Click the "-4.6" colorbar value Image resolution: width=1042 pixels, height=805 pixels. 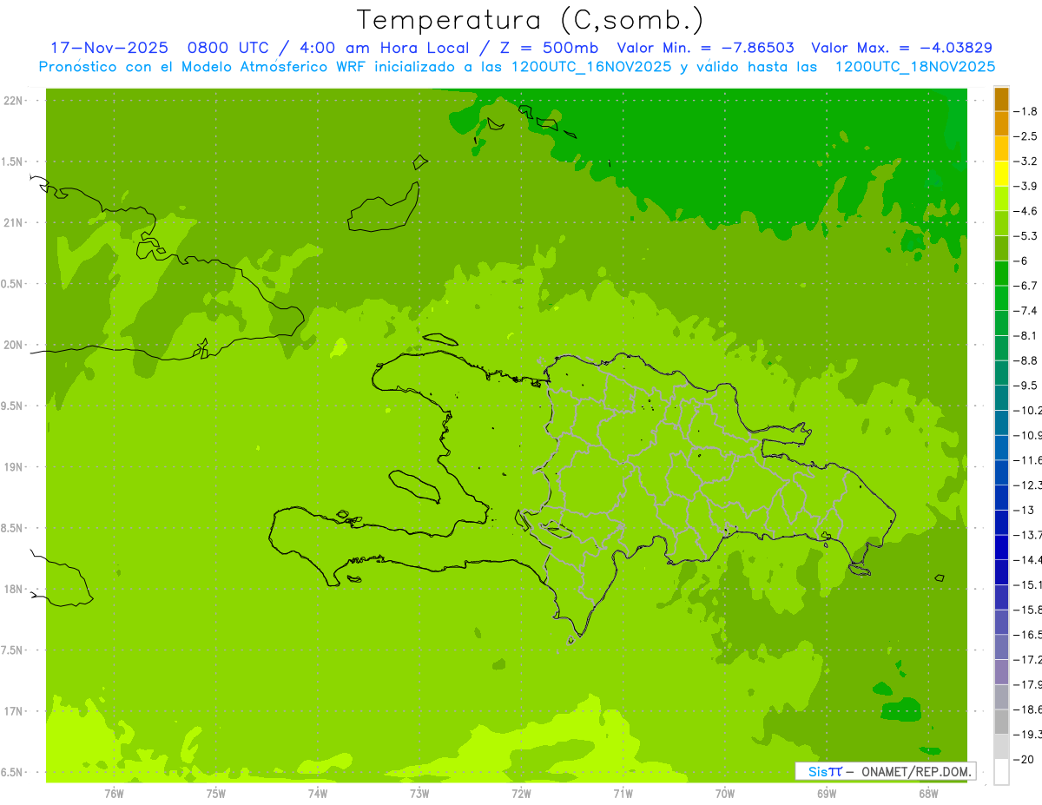pos(1026,211)
